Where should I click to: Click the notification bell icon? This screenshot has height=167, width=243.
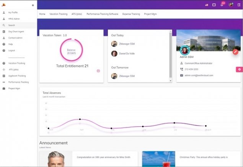pyautogui.click(x=222, y=5)
